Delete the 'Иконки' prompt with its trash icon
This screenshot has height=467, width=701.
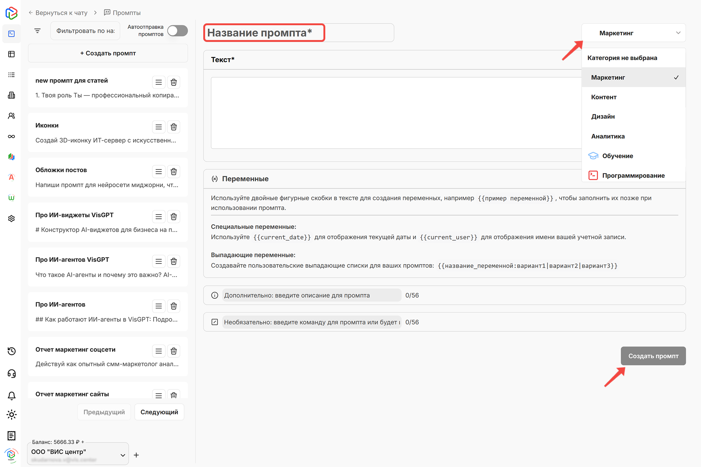pyautogui.click(x=174, y=127)
